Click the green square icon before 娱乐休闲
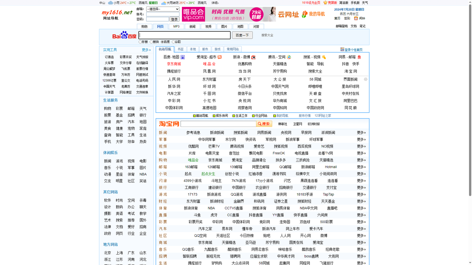This screenshot has width=472, height=265. (214, 116)
